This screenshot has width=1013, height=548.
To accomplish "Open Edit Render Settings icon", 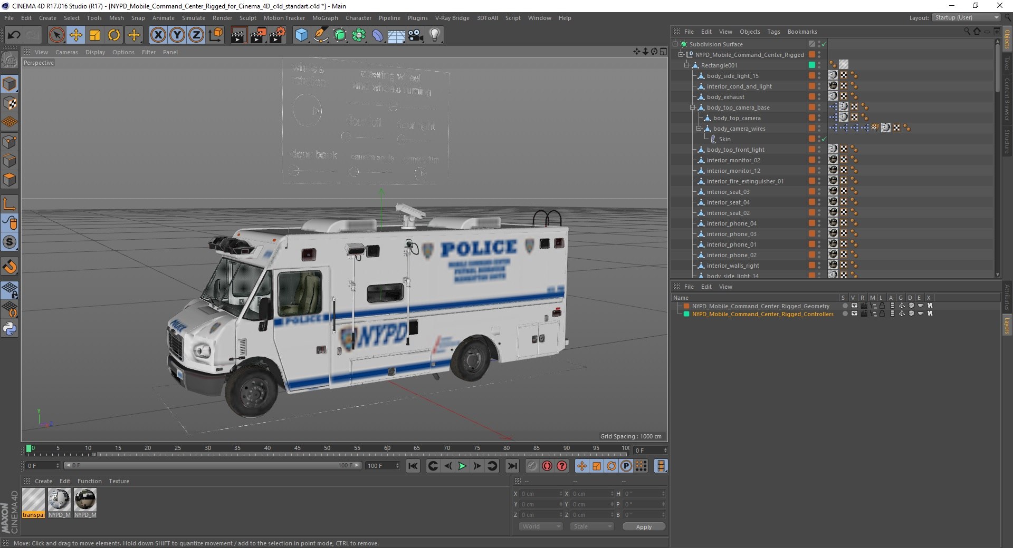I will tap(278, 35).
